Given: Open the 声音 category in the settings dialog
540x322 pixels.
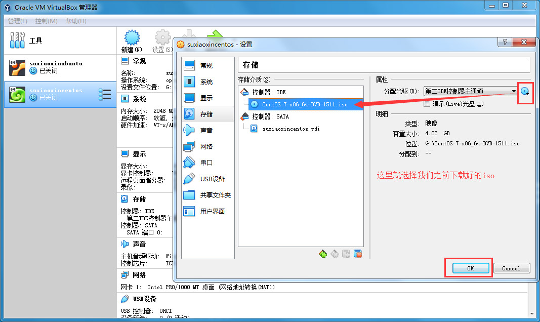Looking at the screenshot, I should click(207, 130).
